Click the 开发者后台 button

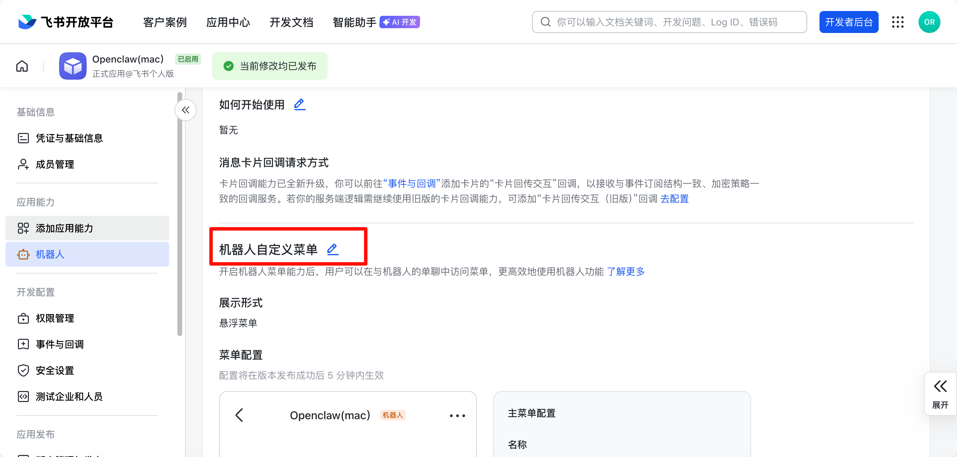[849, 22]
